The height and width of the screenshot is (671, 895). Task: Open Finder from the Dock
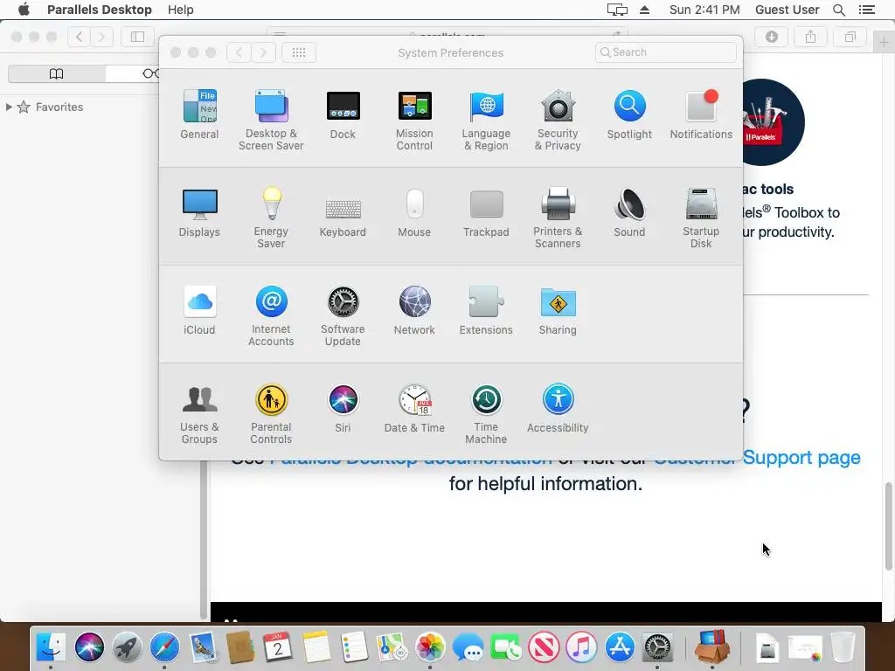click(x=51, y=647)
